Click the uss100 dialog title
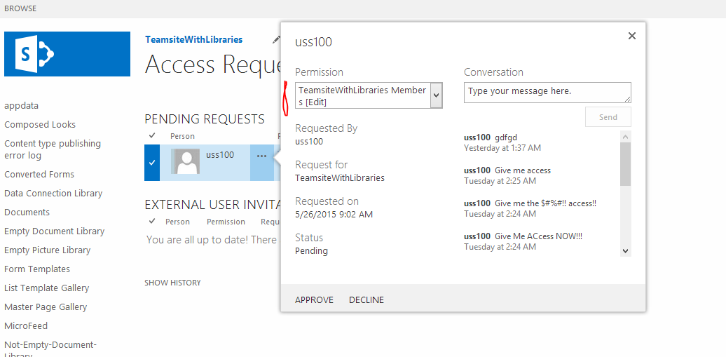Screen dimensions: 726x357 click(313, 42)
